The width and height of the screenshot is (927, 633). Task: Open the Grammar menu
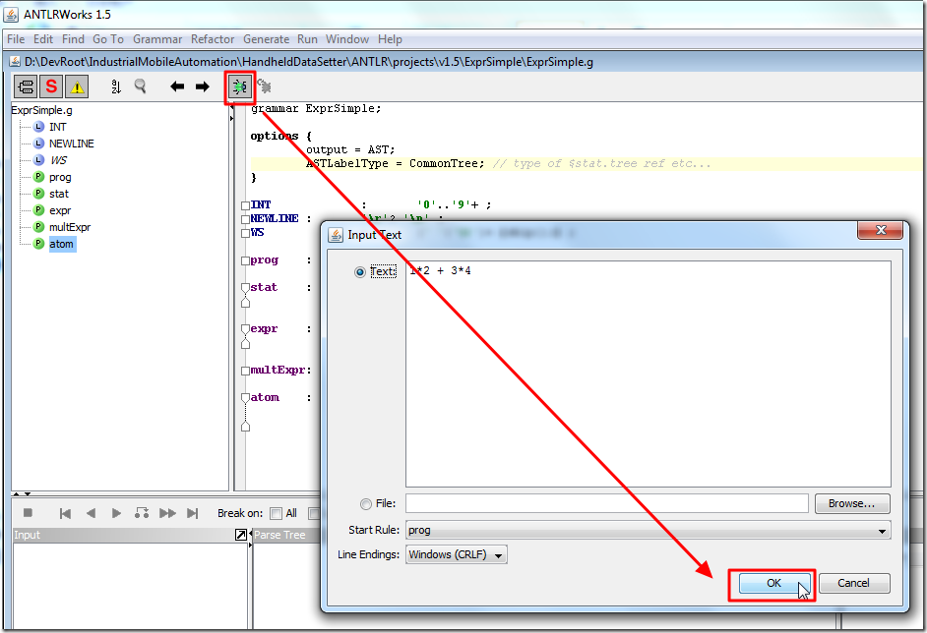click(157, 39)
